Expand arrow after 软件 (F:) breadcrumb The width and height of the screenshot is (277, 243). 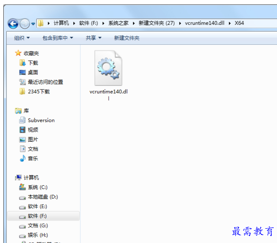coord(103,23)
